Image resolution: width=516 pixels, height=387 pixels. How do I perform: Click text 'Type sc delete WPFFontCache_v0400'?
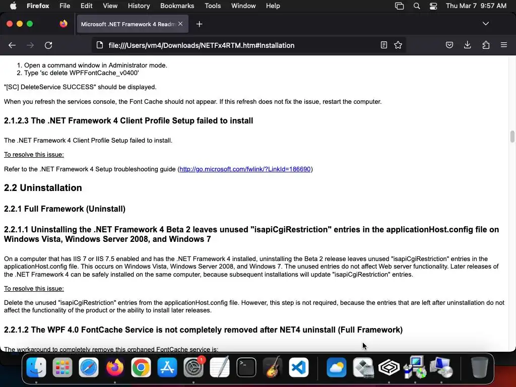pyautogui.click(x=82, y=73)
